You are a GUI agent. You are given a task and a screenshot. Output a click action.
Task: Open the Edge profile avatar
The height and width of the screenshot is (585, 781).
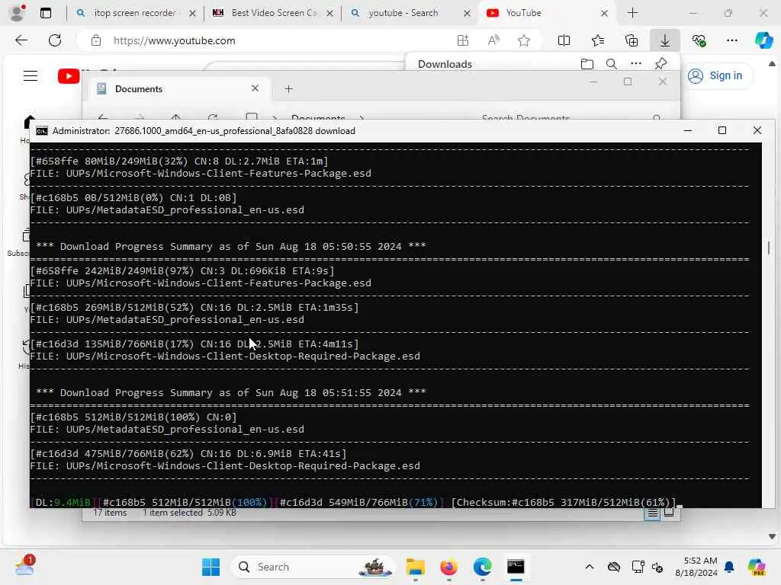click(18, 13)
